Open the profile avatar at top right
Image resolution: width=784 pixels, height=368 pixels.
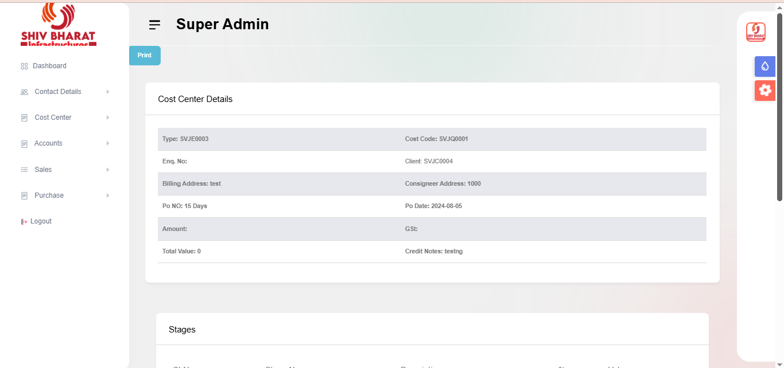[755, 32]
